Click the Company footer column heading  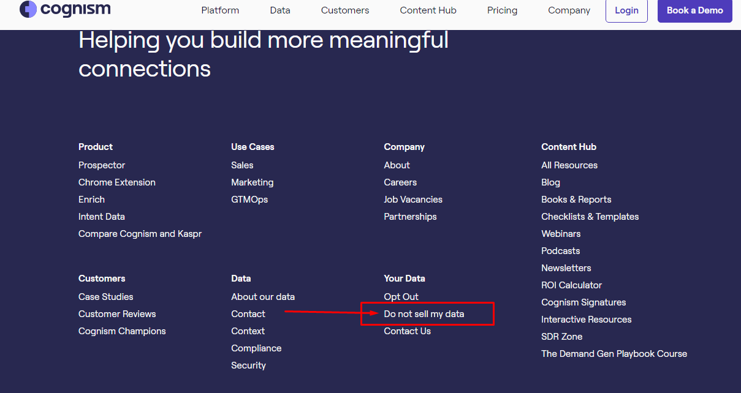click(x=405, y=147)
